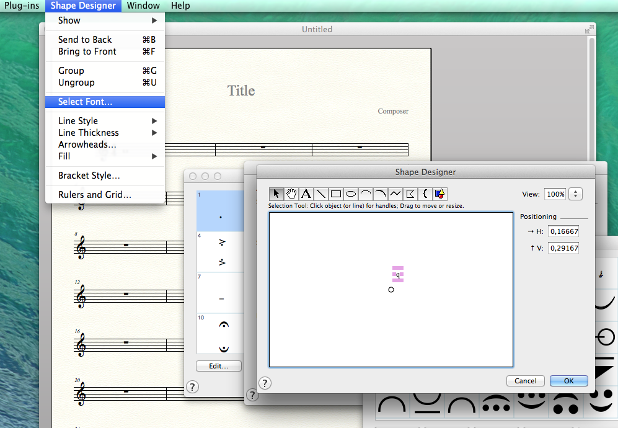Select the Rectangle tool
The height and width of the screenshot is (428, 618).
tap(336, 194)
